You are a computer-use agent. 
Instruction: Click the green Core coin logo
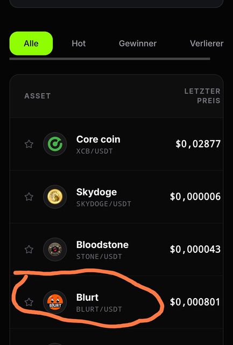point(55,144)
